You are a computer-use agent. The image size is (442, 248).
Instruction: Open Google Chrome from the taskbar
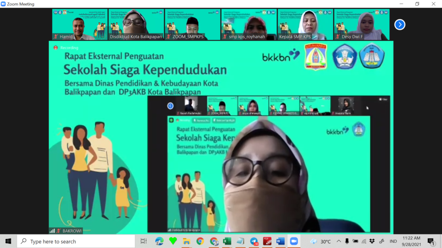[x=200, y=241]
